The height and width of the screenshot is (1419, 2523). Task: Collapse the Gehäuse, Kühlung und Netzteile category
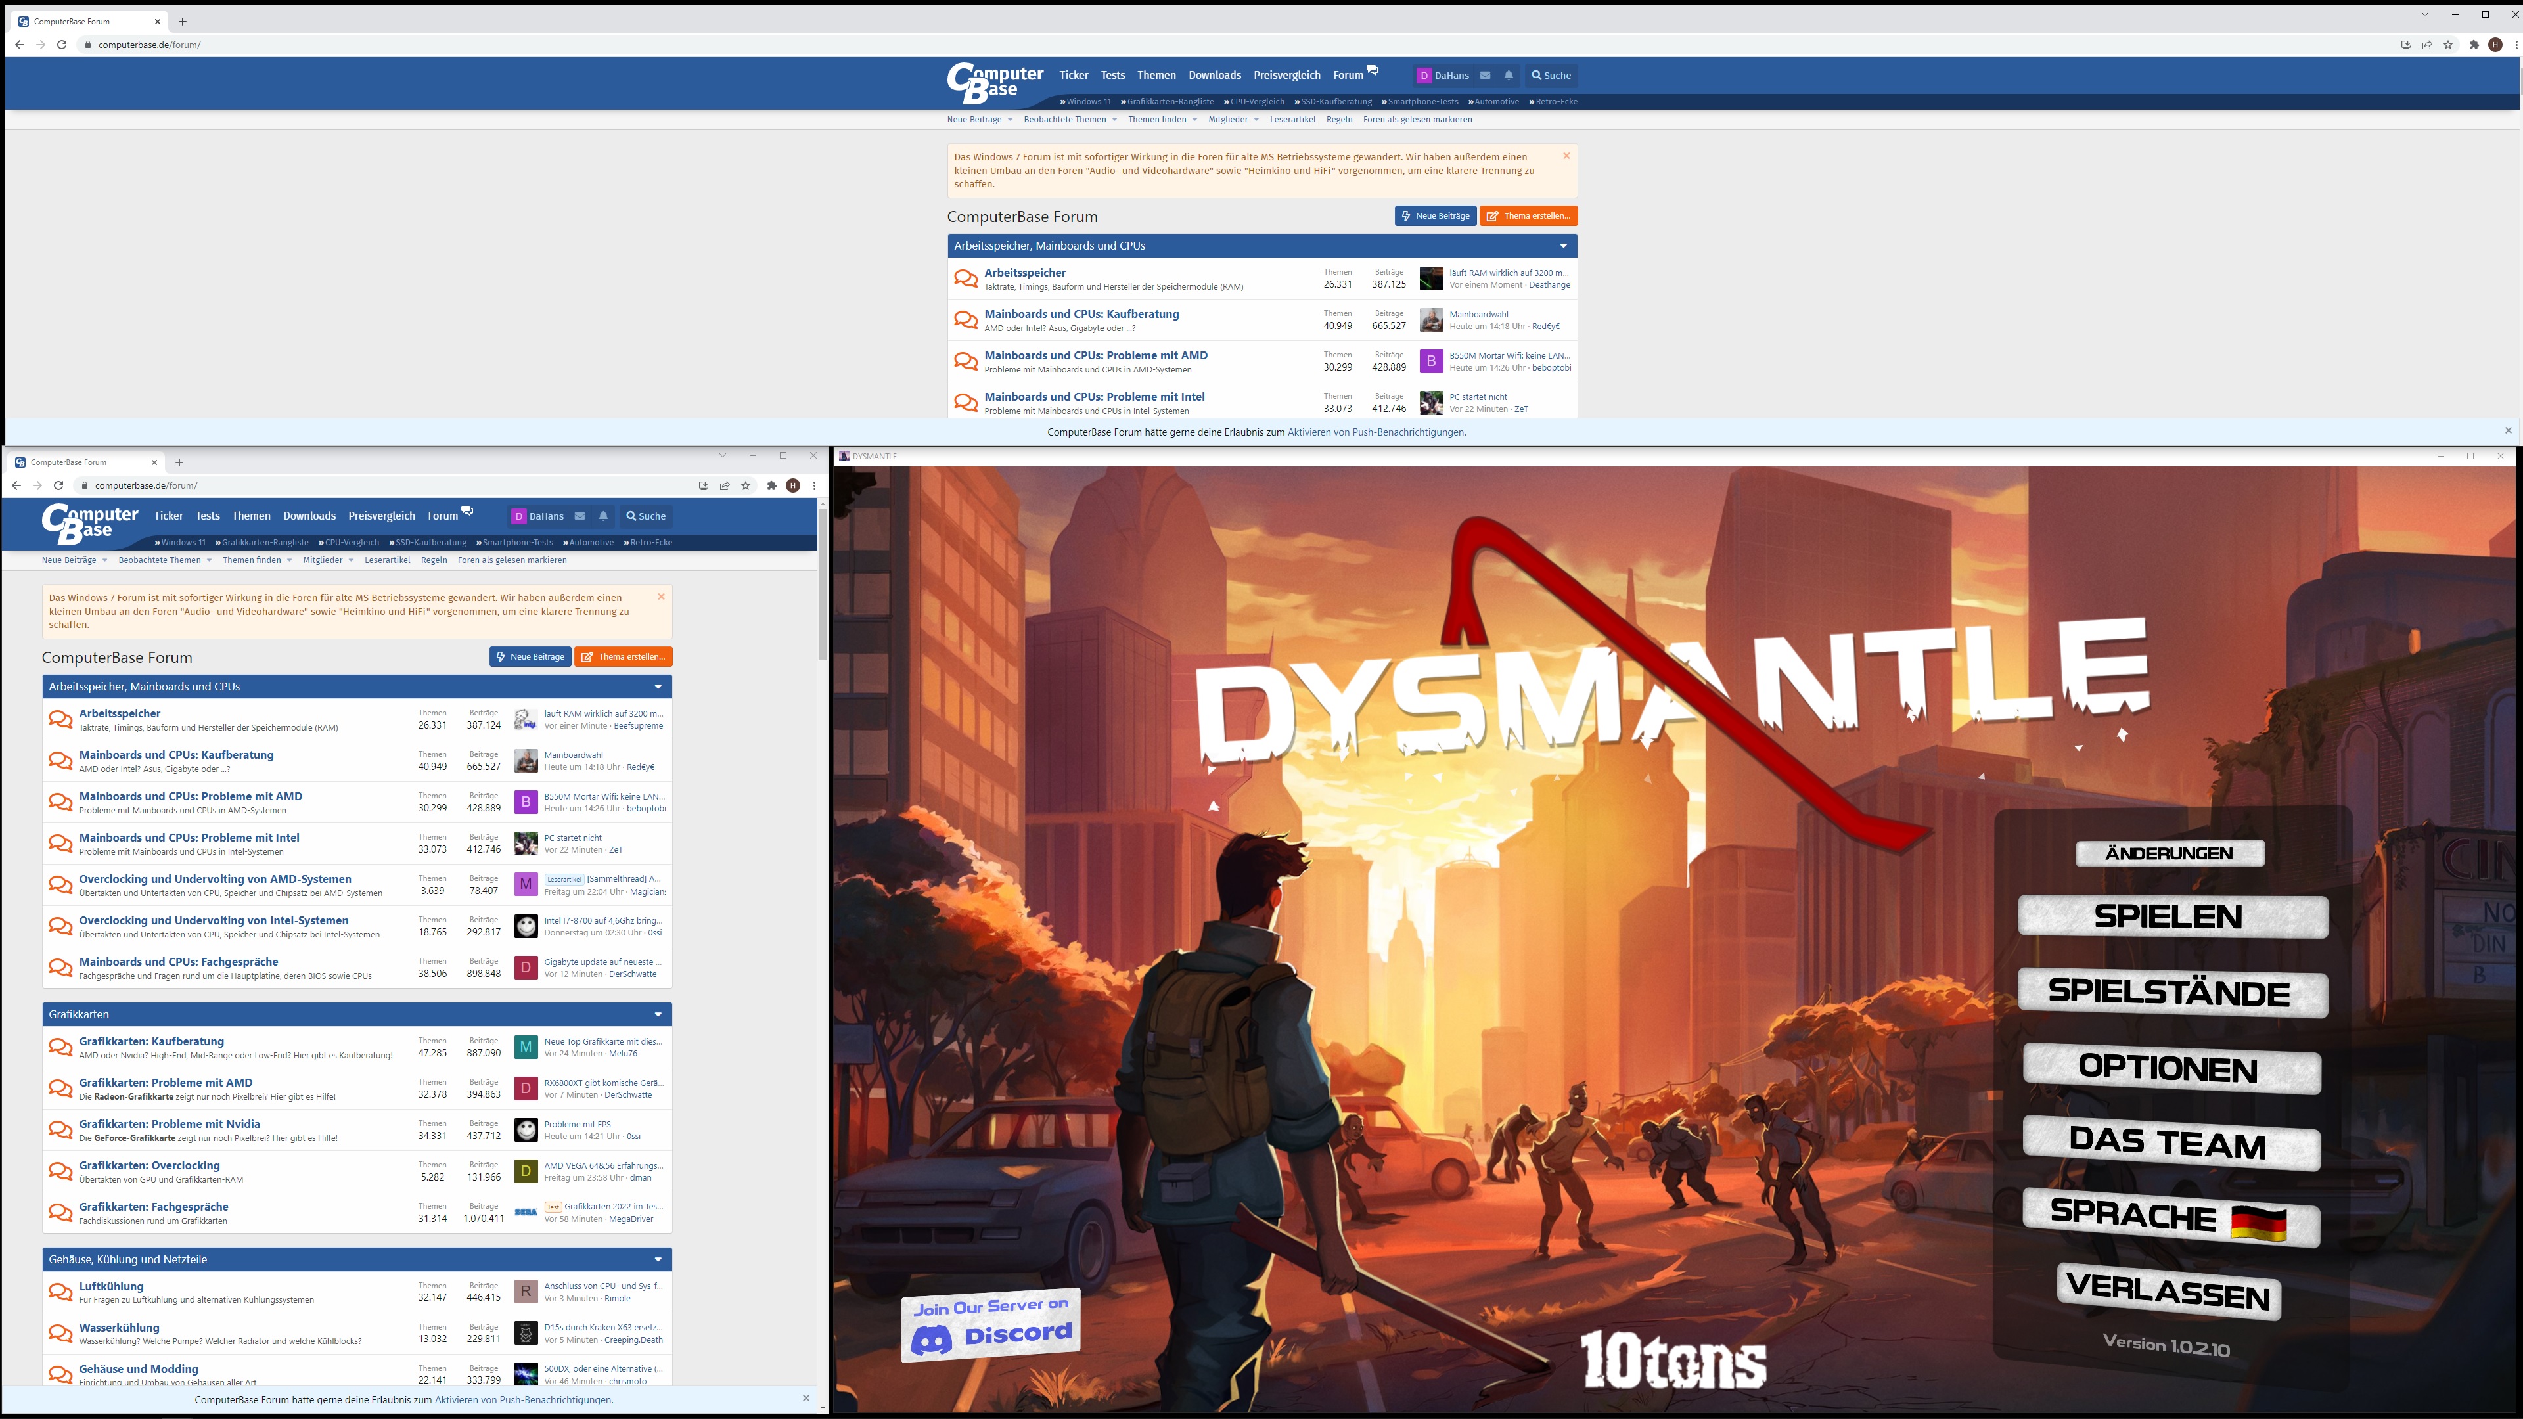(x=658, y=1259)
